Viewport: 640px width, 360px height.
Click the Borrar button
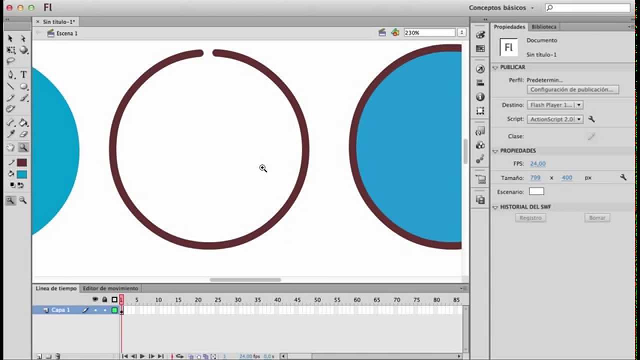pyautogui.click(x=597, y=218)
